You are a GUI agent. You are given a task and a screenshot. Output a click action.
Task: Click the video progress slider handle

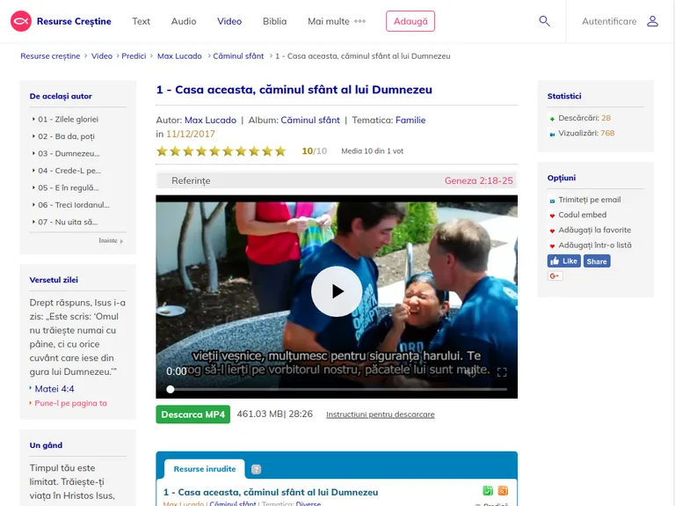pos(171,389)
